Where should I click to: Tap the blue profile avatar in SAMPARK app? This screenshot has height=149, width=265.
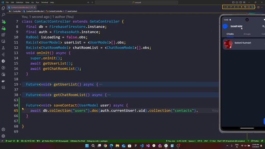pyautogui.click(x=225, y=26)
